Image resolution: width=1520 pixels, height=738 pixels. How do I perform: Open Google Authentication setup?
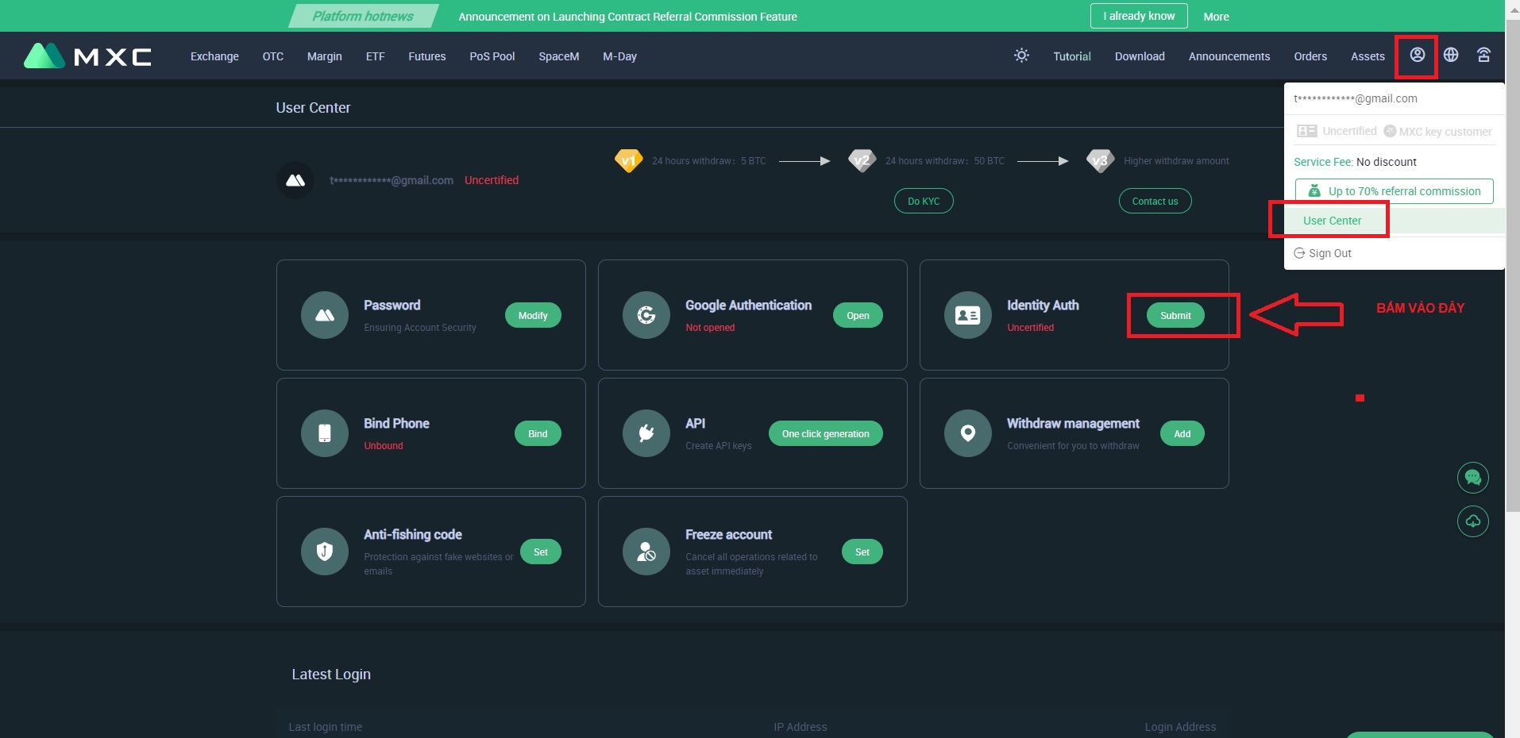[858, 315]
